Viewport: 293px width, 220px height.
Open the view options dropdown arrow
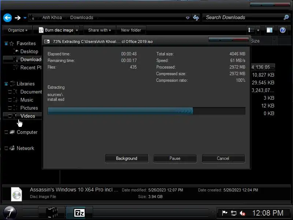(258, 30)
